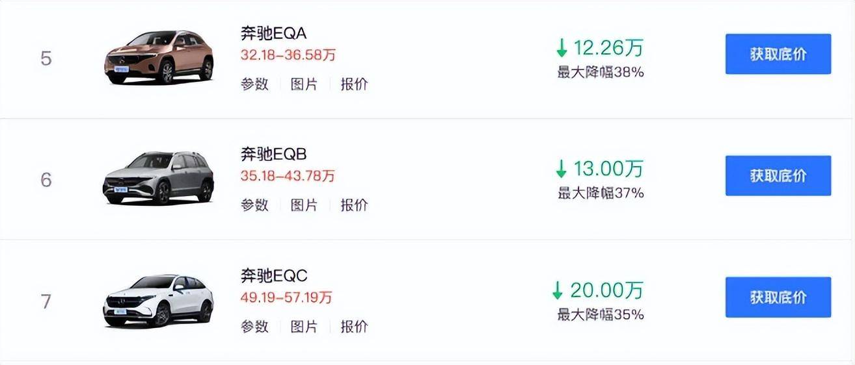The height and width of the screenshot is (365, 855).
Task: Open 报价 for 奔驰EQB
Action: point(354,205)
